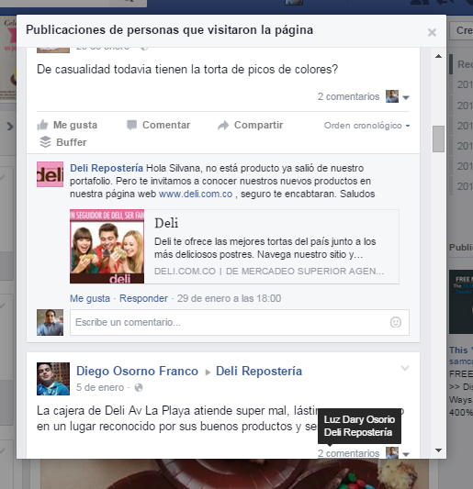473x489 pixels.
Task: Open the '2 comentarios' link on Diego's post
Action: (x=348, y=453)
